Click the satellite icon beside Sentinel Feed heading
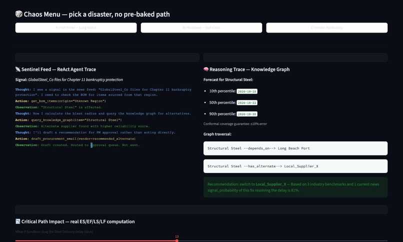The image size is (403, 242). [17, 69]
